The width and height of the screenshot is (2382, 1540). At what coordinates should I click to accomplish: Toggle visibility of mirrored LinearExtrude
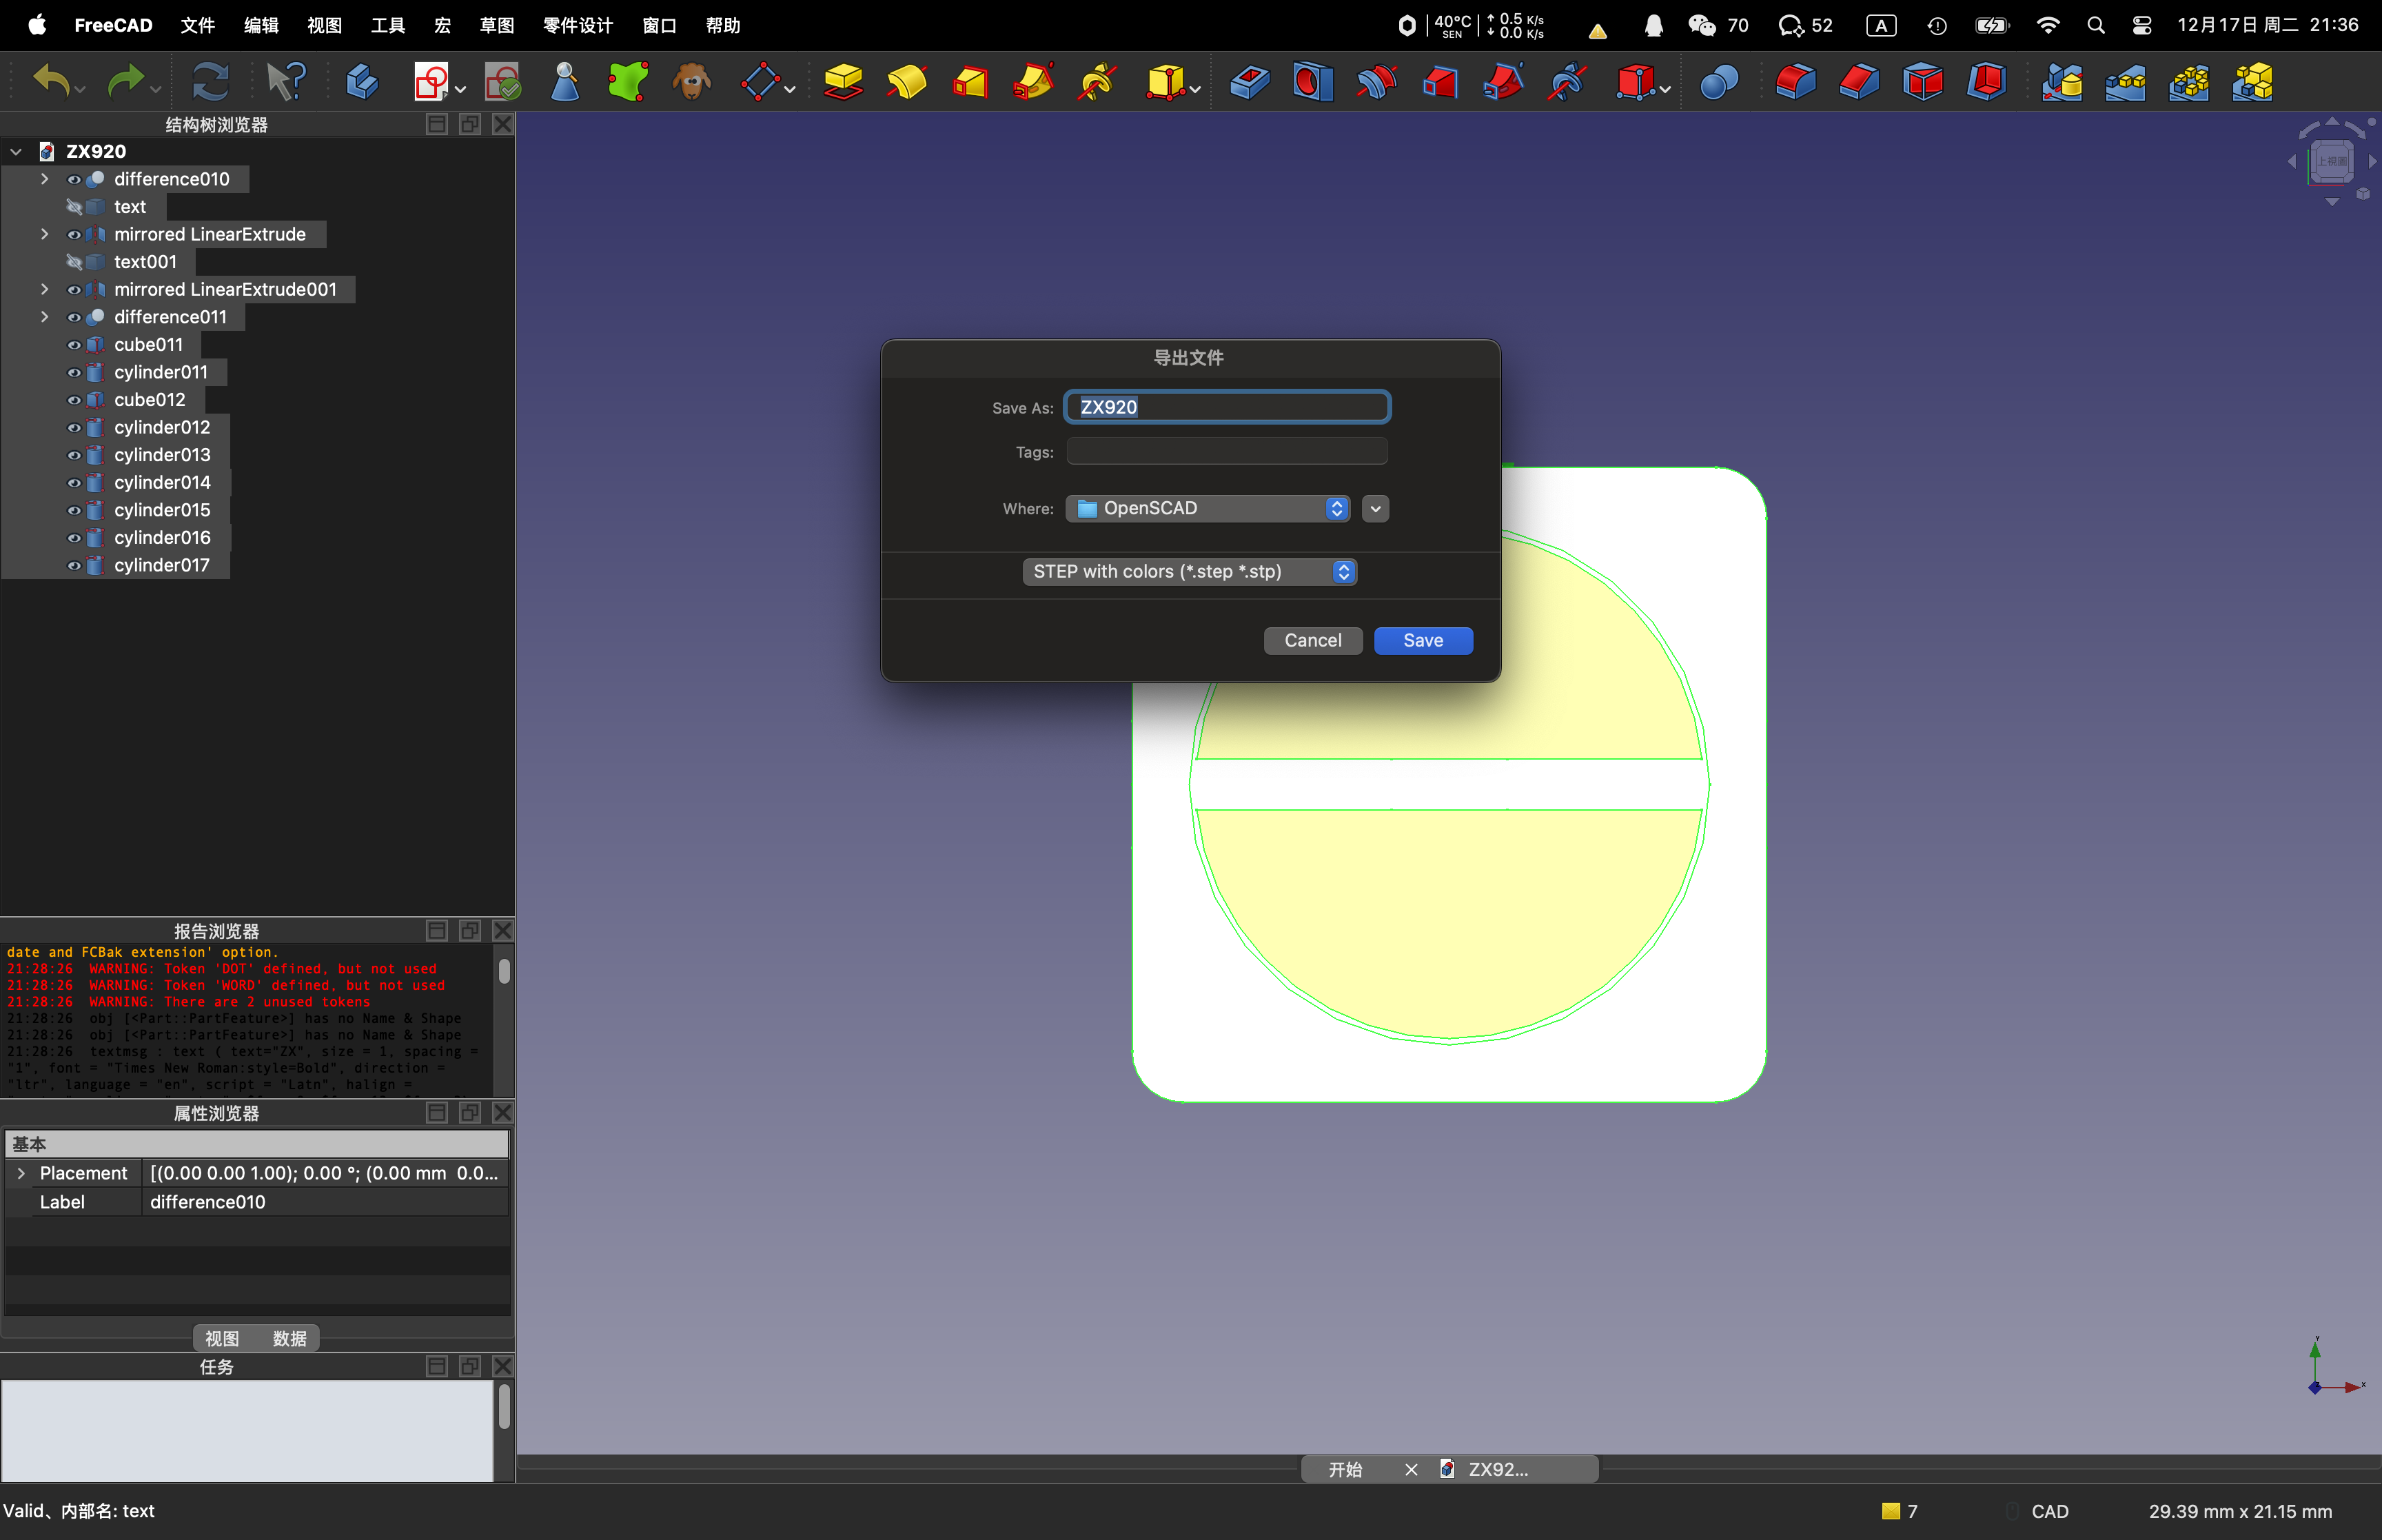pos(74,234)
